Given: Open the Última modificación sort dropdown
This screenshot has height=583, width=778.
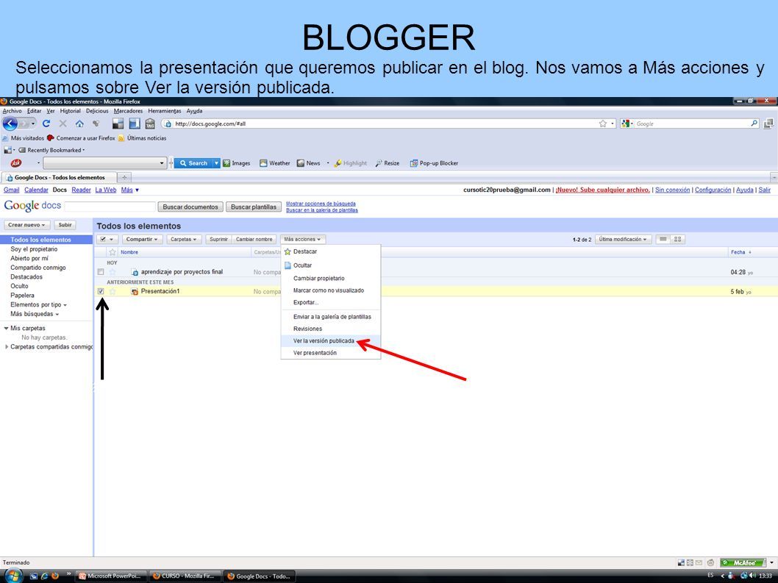Looking at the screenshot, I should click(x=622, y=239).
